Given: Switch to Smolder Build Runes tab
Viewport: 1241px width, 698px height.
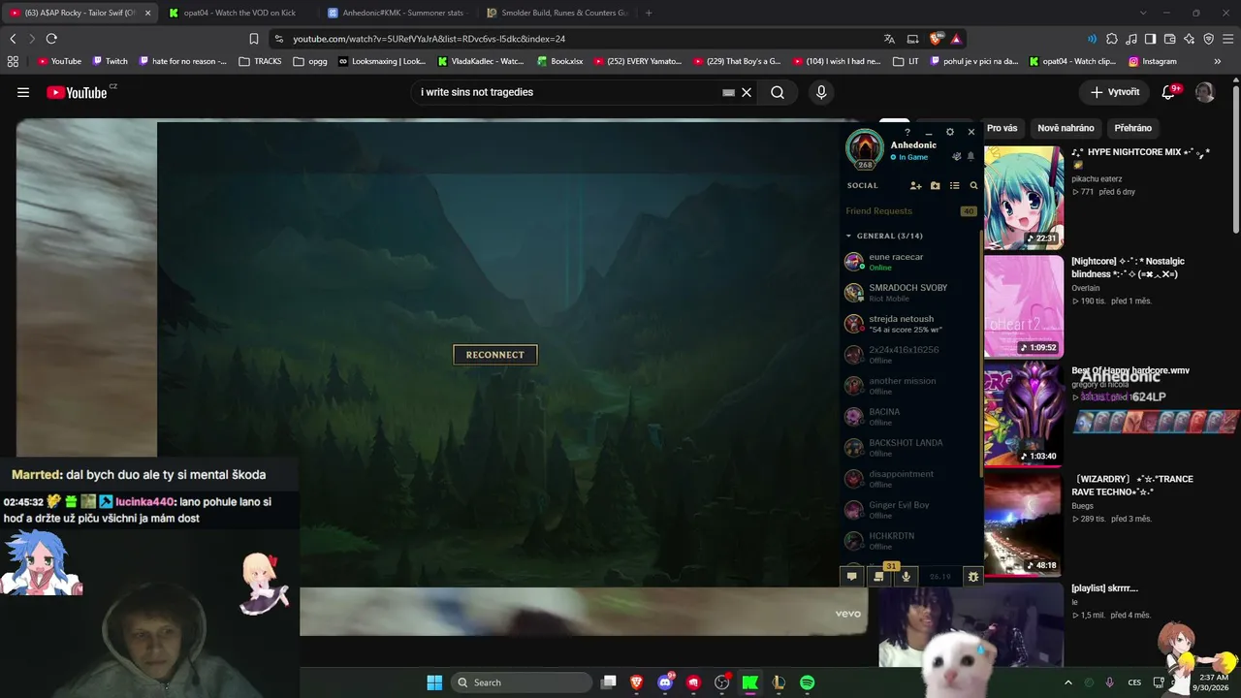Looking at the screenshot, I should point(556,13).
